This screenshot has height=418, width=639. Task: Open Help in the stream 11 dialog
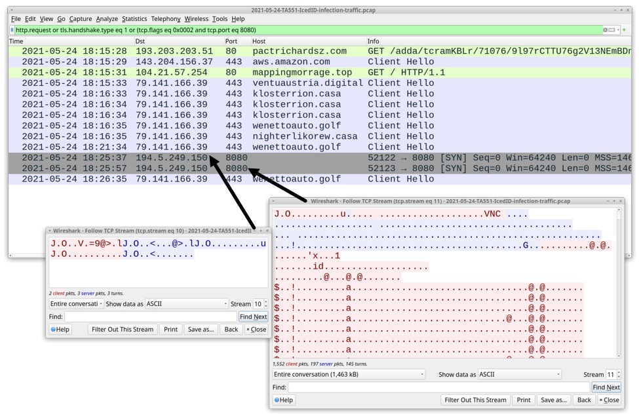[285, 400]
